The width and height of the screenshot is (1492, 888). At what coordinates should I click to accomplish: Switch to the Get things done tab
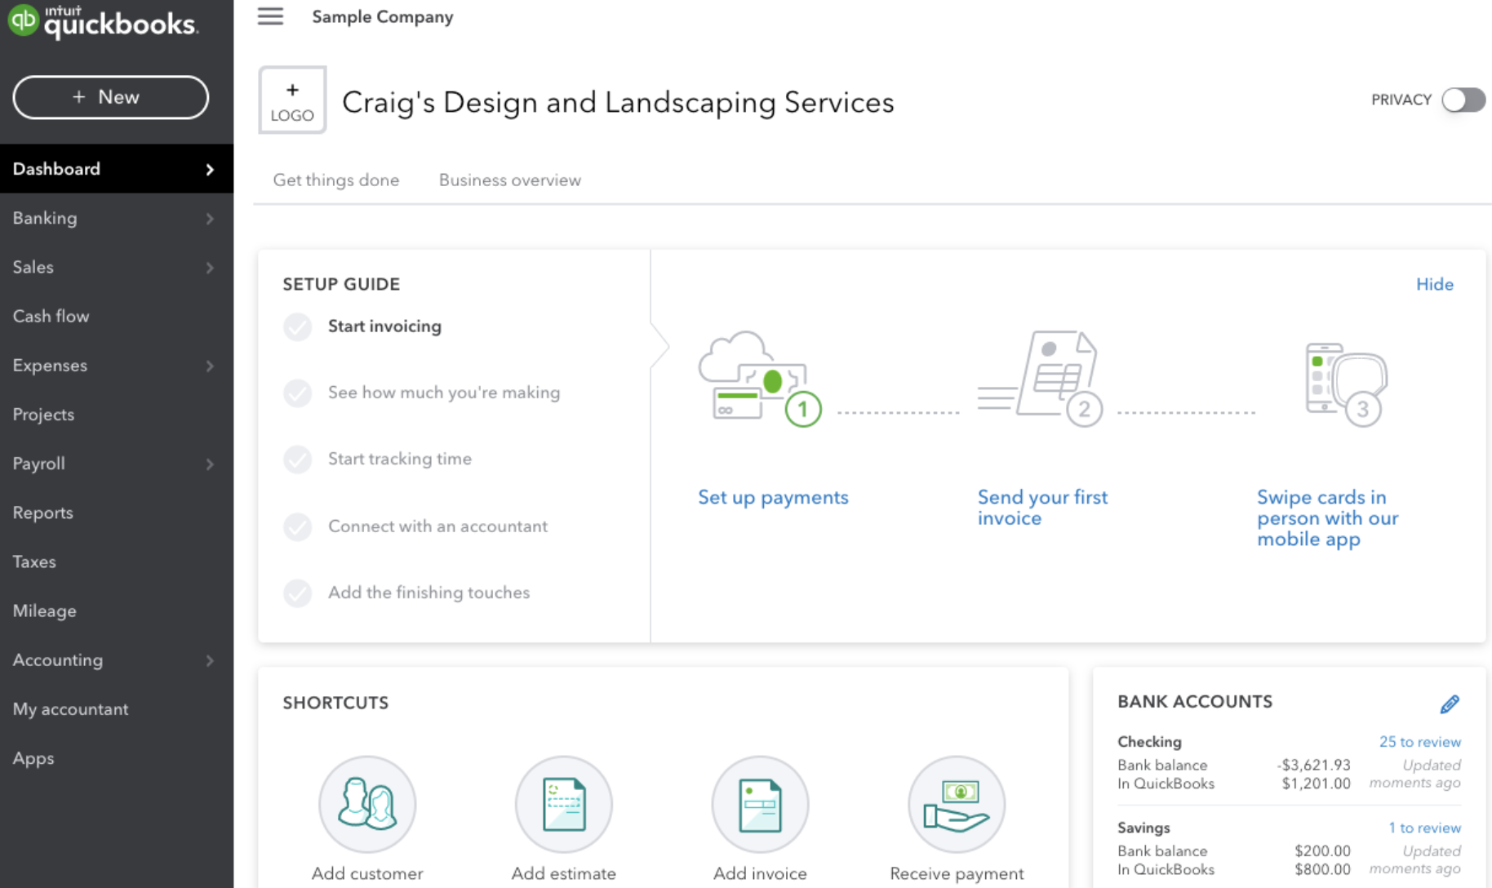[x=336, y=180]
